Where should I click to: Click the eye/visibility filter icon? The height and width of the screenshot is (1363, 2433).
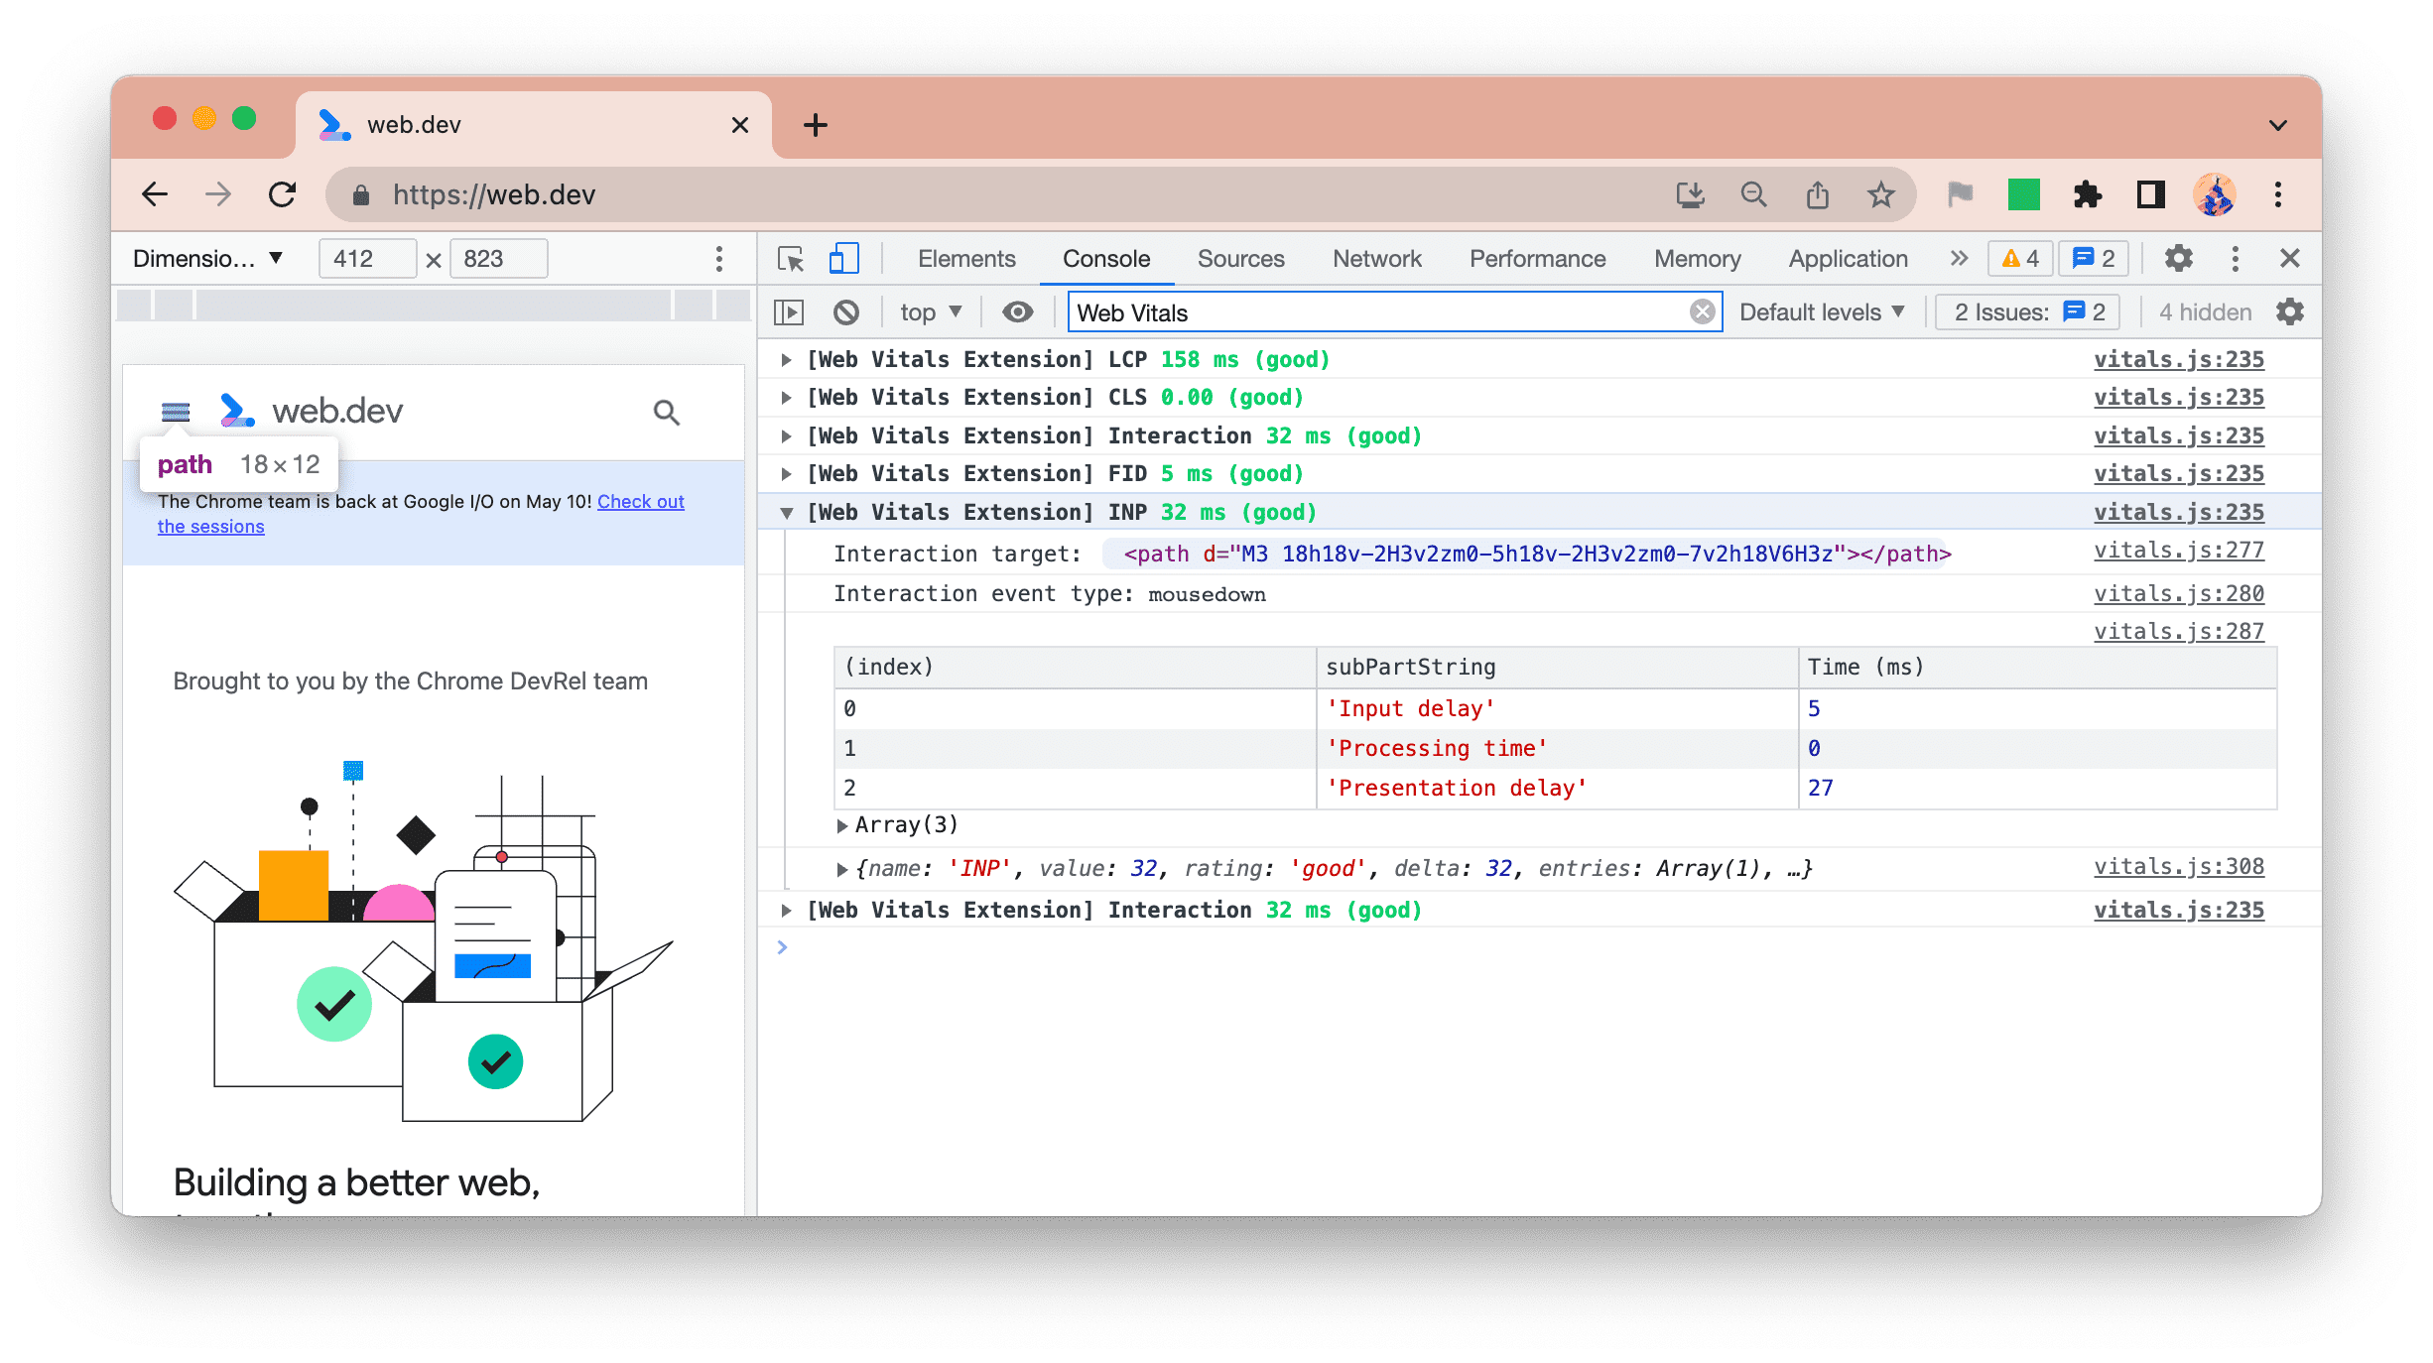[x=1016, y=312]
